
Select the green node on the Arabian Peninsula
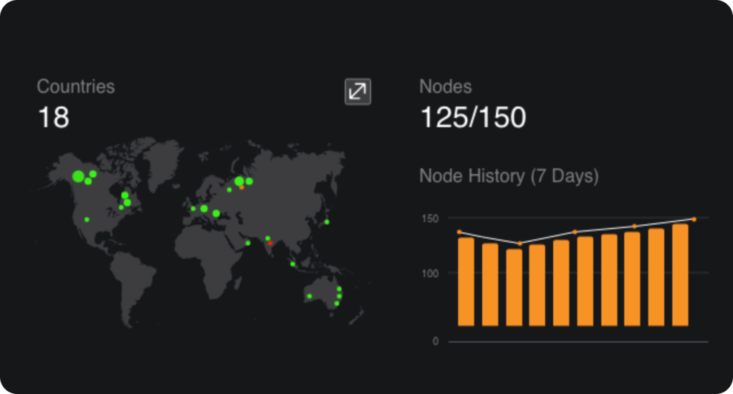(248, 243)
